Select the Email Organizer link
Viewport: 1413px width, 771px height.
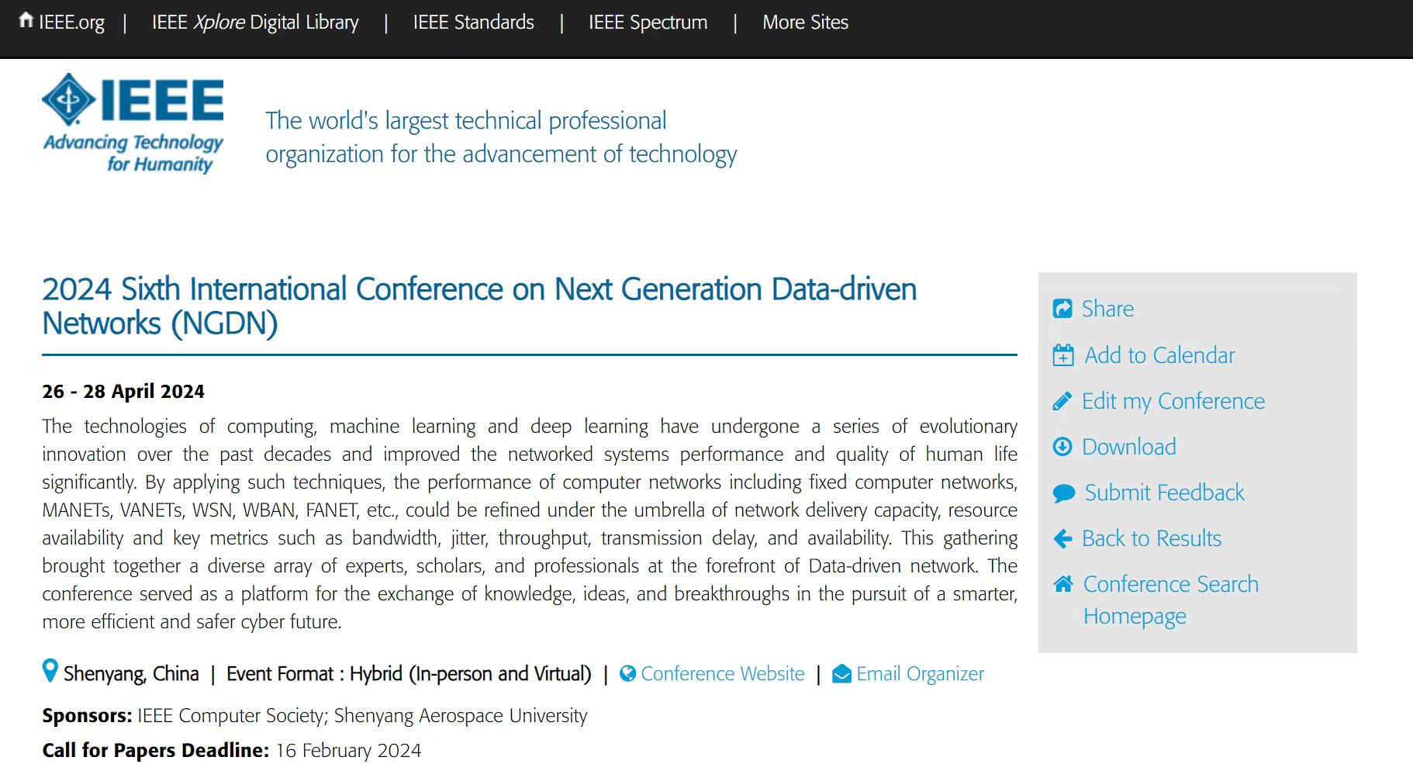pyautogui.click(x=920, y=674)
